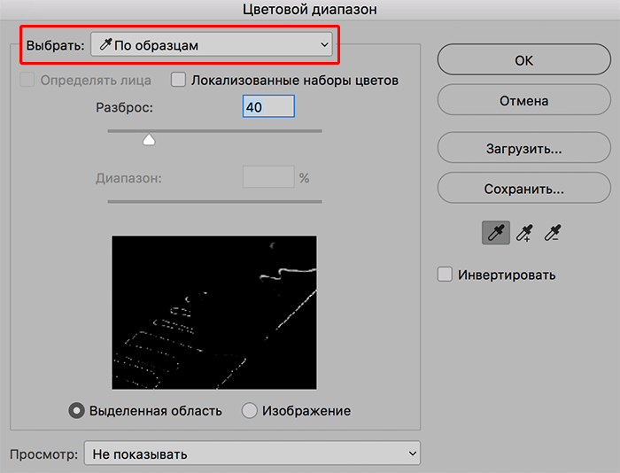
Task: Open the Выбрать dropdown "По образцам"
Action: pos(212,44)
